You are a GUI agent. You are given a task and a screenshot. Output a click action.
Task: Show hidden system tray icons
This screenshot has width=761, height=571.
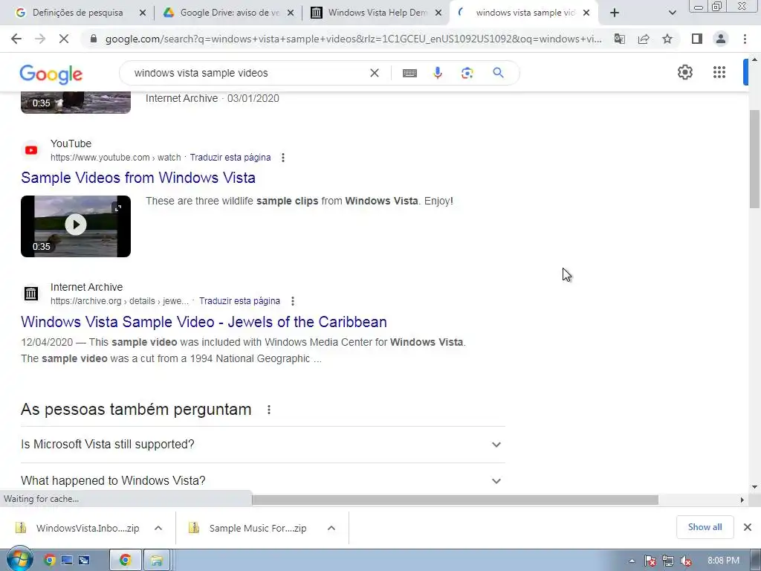coord(632,561)
